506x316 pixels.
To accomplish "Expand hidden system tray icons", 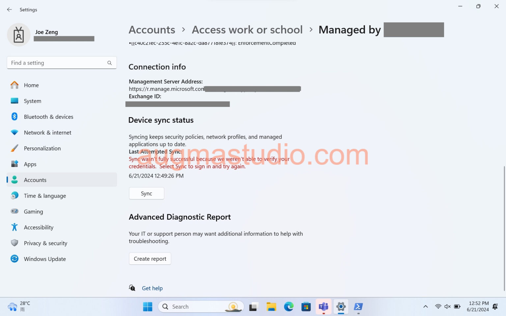I will [425, 306].
